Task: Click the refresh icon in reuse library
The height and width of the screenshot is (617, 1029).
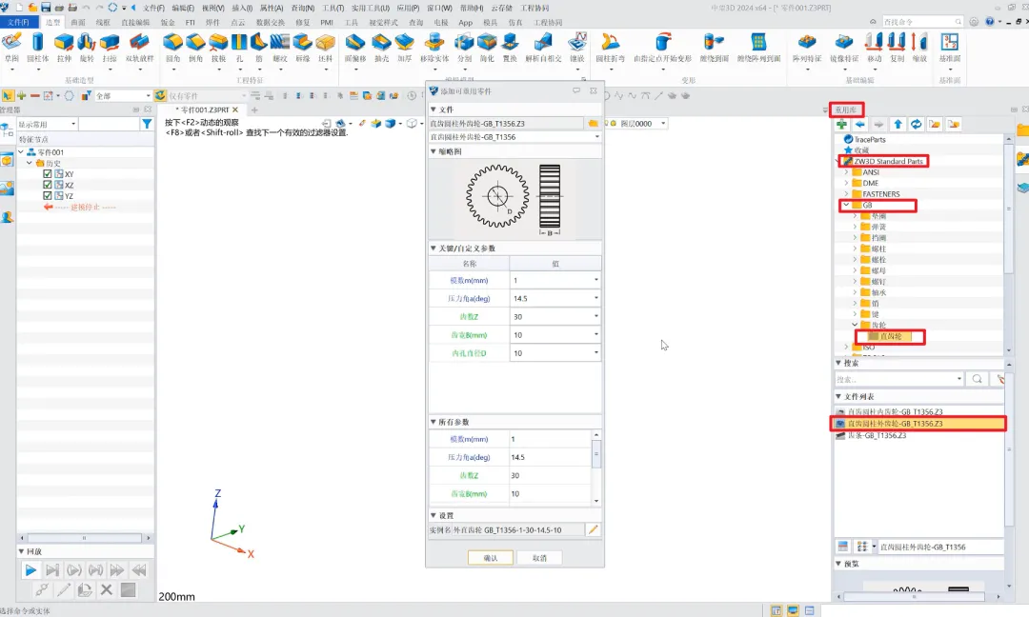Action: tap(916, 125)
